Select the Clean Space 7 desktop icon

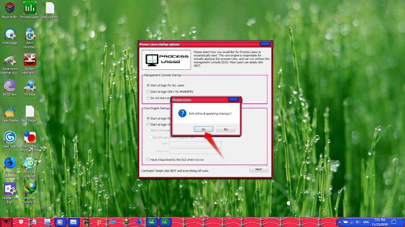pos(10,141)
